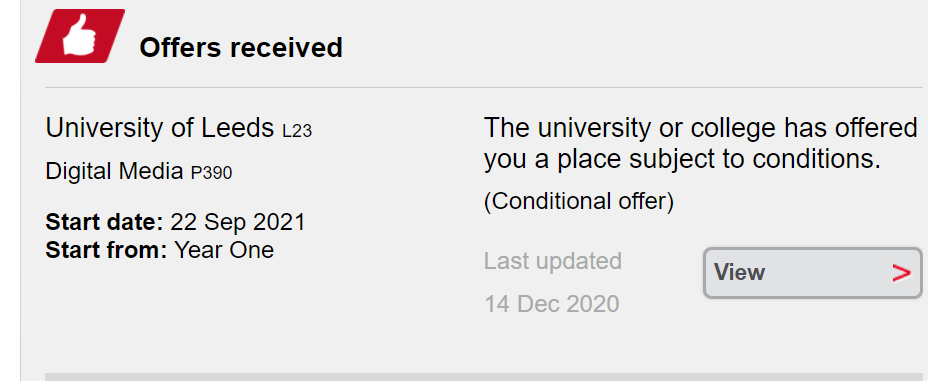Click the 'place subject to conditions' line
The height and width of the screenshot is (381, 928).
tap(683, 159)
